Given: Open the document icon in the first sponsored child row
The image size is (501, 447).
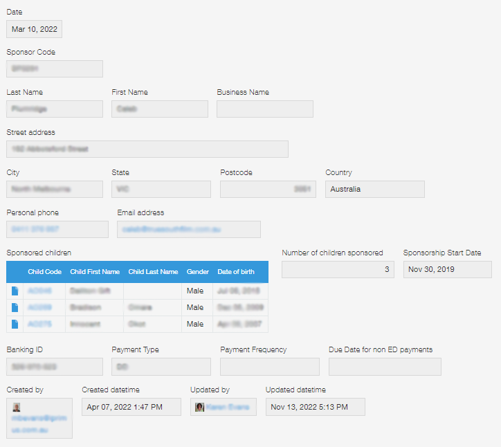Looking at the screenshot, I should [15, 291].
